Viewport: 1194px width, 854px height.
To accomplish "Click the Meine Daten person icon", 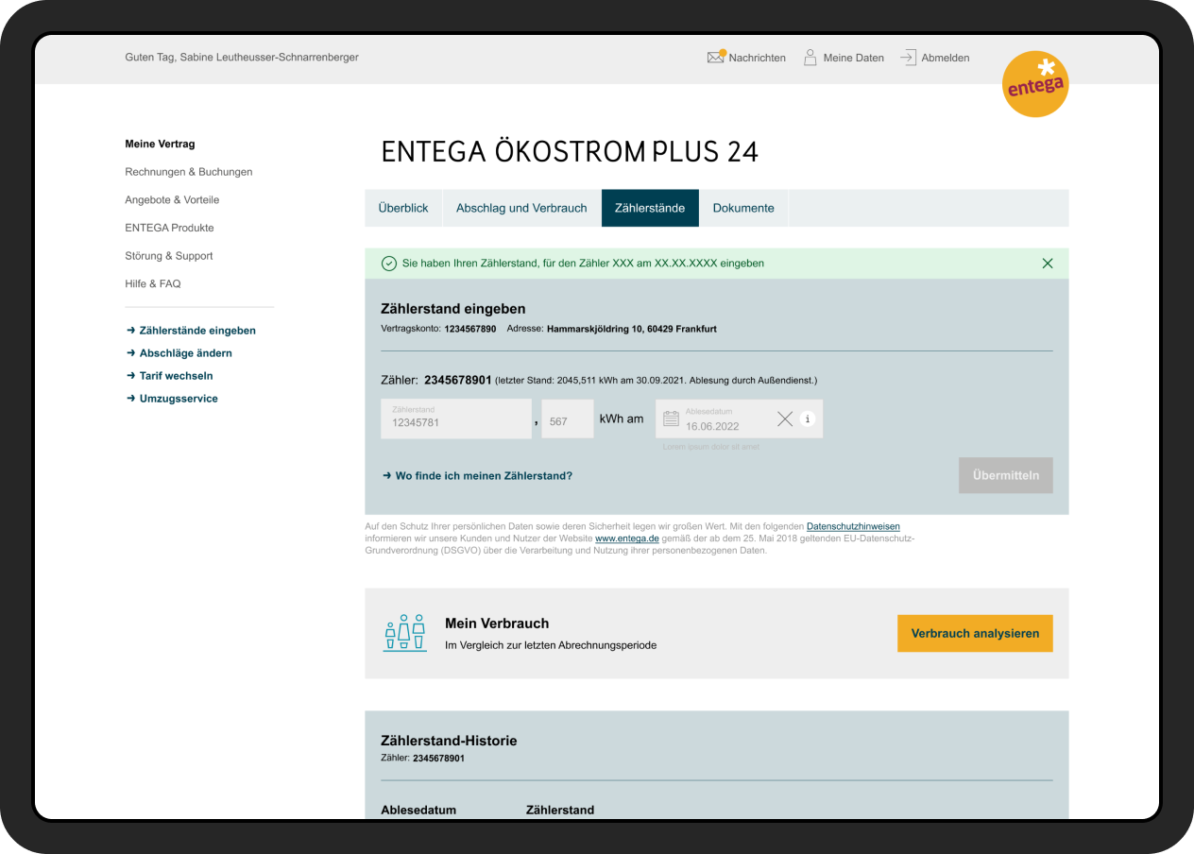I will (x=810, y=57).
